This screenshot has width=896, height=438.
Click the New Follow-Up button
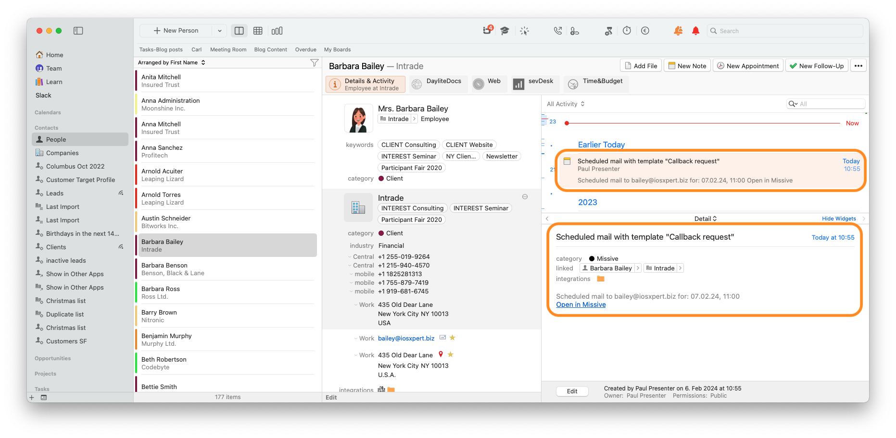coord(817,66)
